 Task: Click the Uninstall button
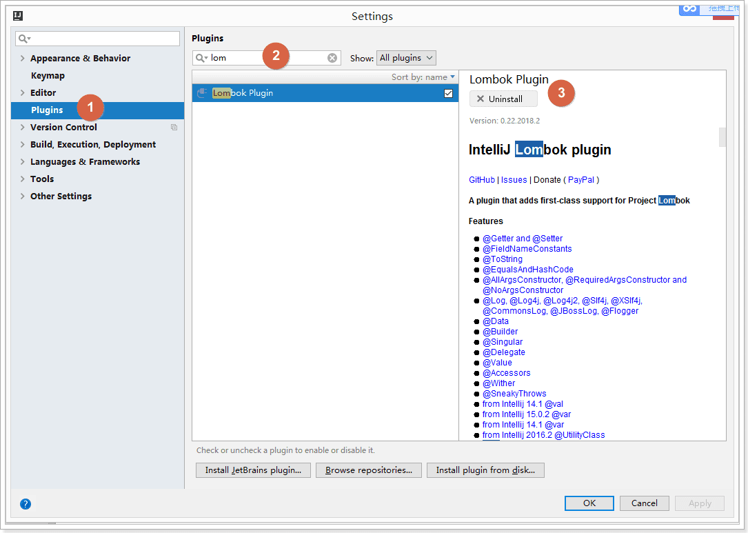[503, 99]
